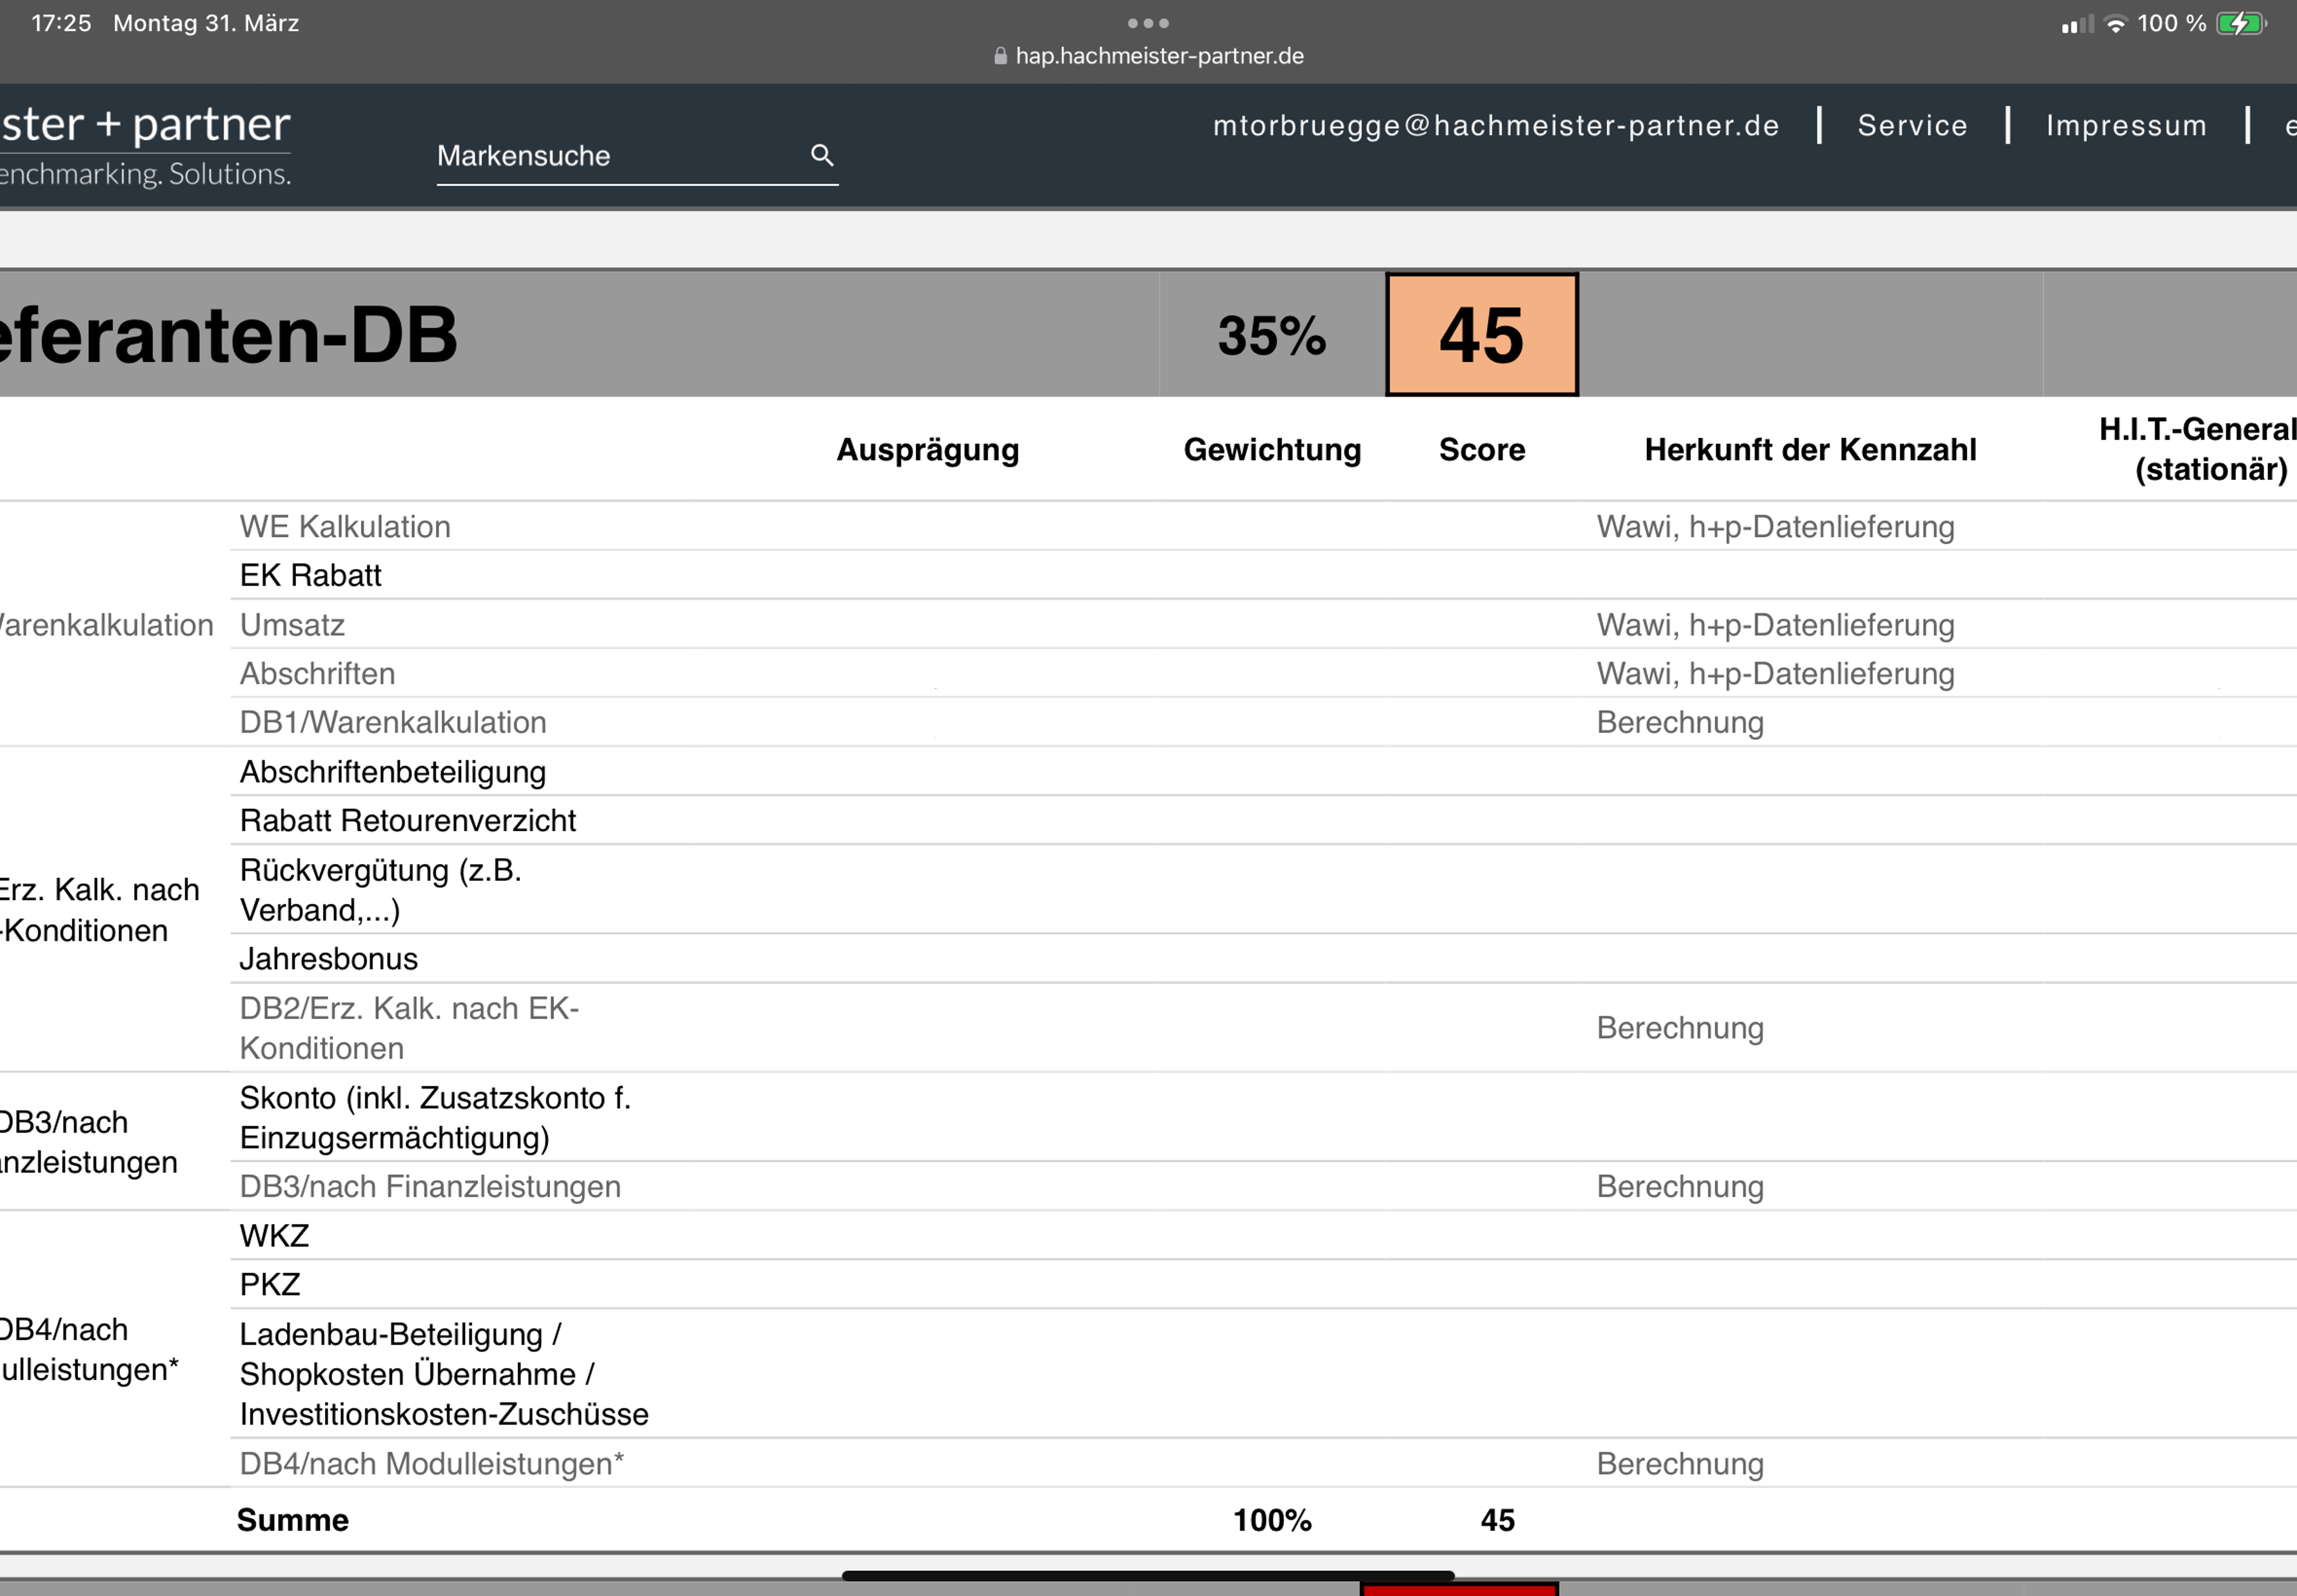Screen dimensions: 2297x1596
Task: Click the Herkunft der Kennzahl column header
Action: 1810,450
